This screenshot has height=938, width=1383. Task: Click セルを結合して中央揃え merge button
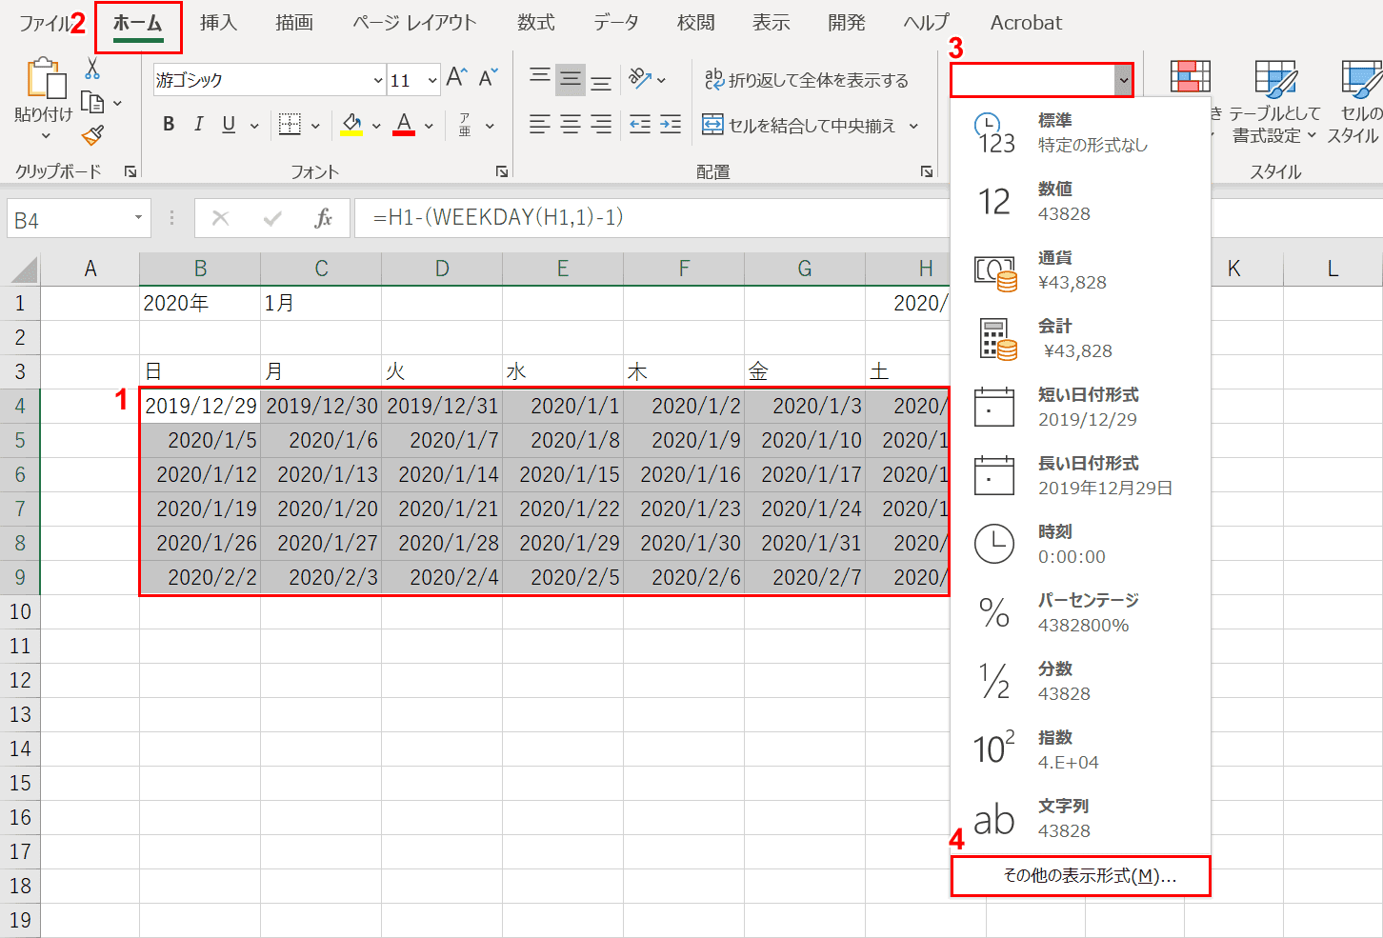coord(800,126)
